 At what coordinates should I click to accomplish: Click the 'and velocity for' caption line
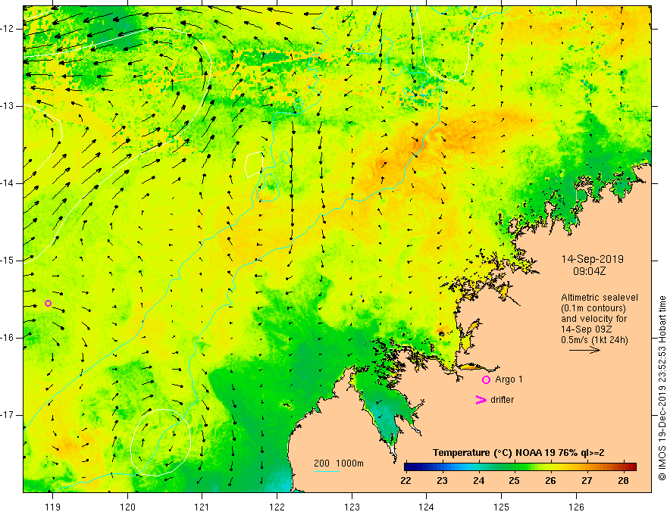(x=593, y=319)
